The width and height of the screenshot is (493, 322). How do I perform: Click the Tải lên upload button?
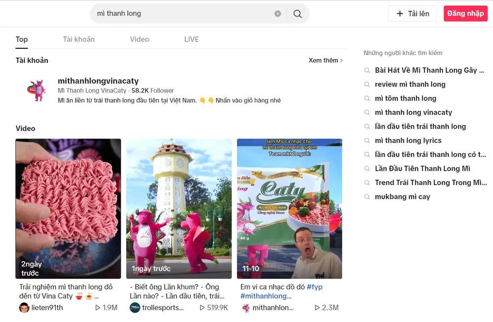[x=412, y=13]
